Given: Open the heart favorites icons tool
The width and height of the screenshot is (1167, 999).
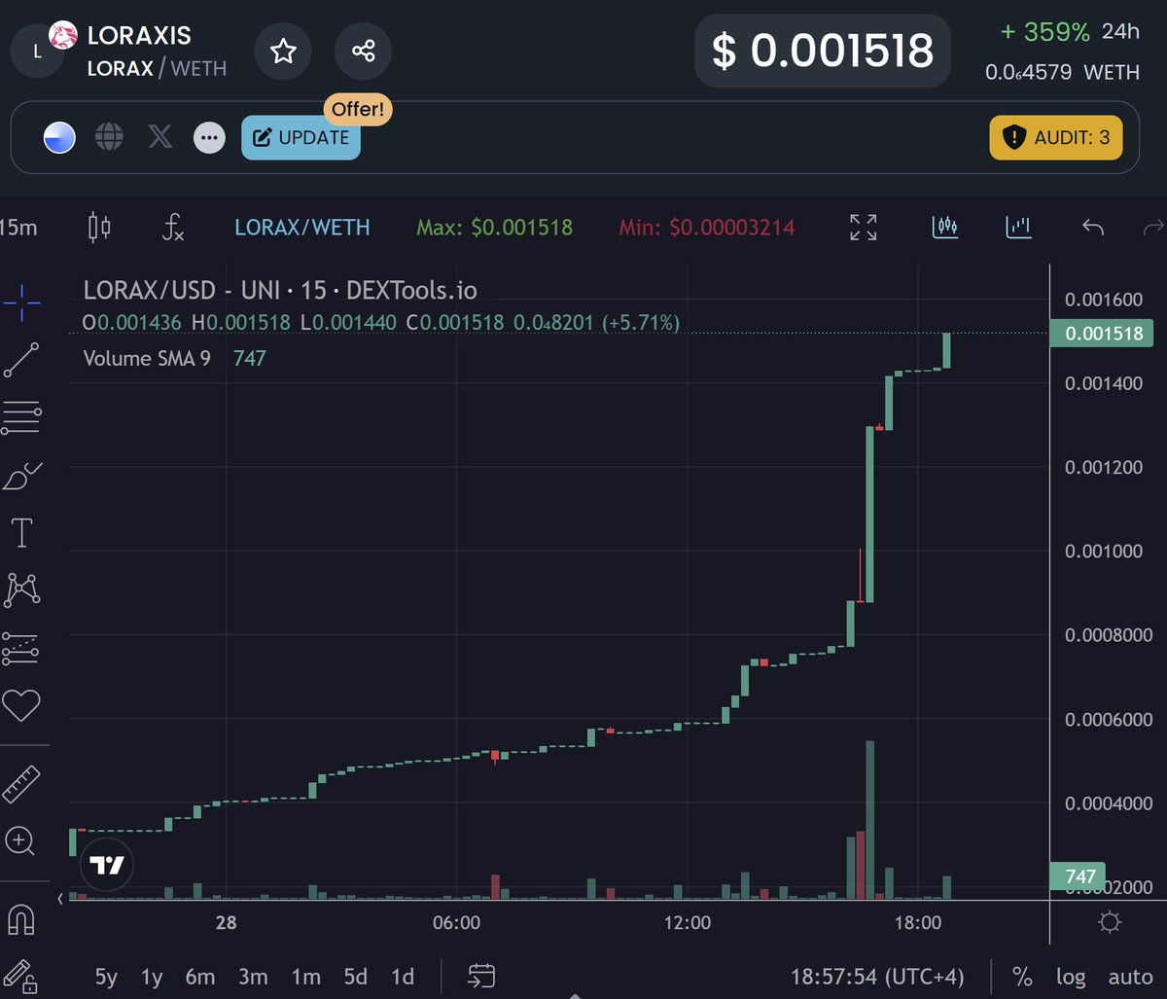Looking at the screenshot, I should tap(20, 705).
